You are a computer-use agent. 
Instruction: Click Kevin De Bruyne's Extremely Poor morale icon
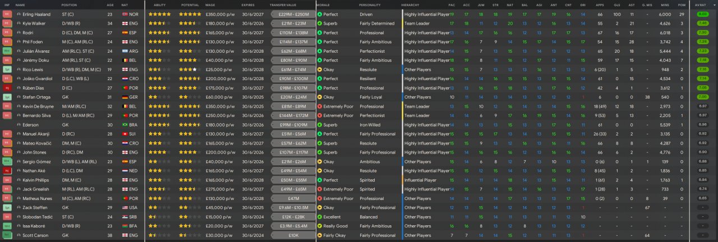(320, 106)
